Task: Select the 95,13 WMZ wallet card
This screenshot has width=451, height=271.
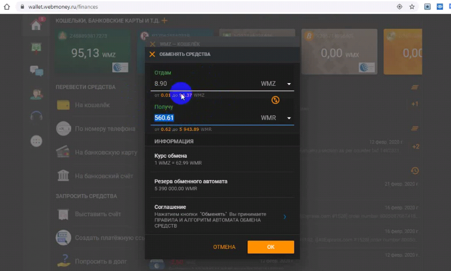Action: click(93, 52)
